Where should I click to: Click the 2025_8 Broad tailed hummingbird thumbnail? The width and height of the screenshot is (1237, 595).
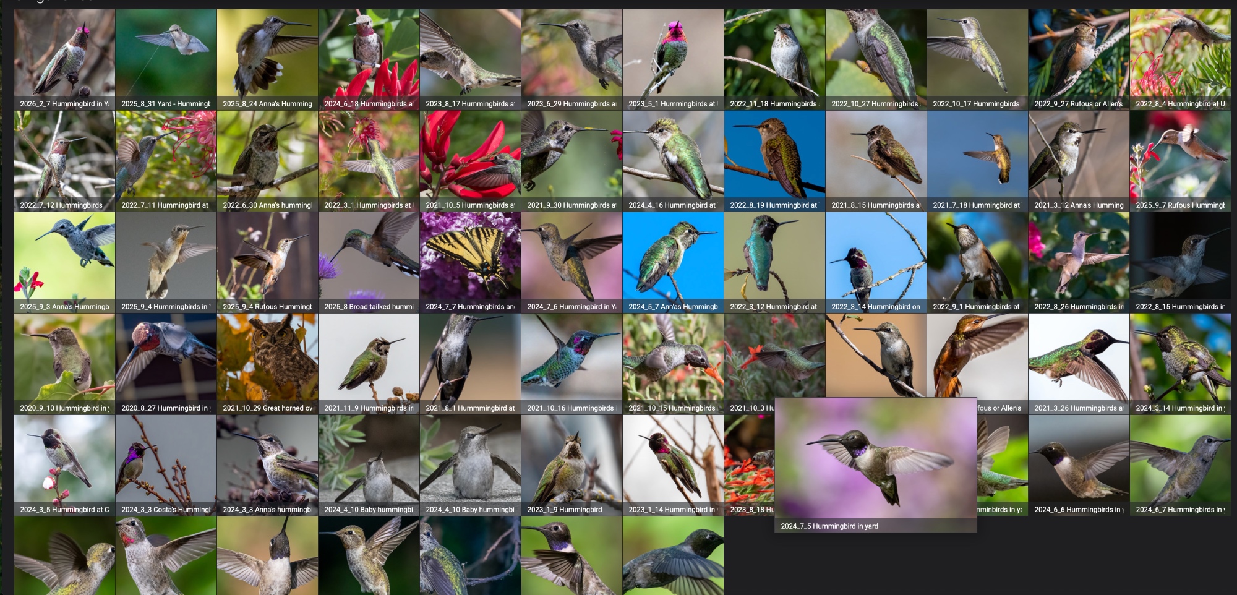pyautogui.click(x=369, y=257)
